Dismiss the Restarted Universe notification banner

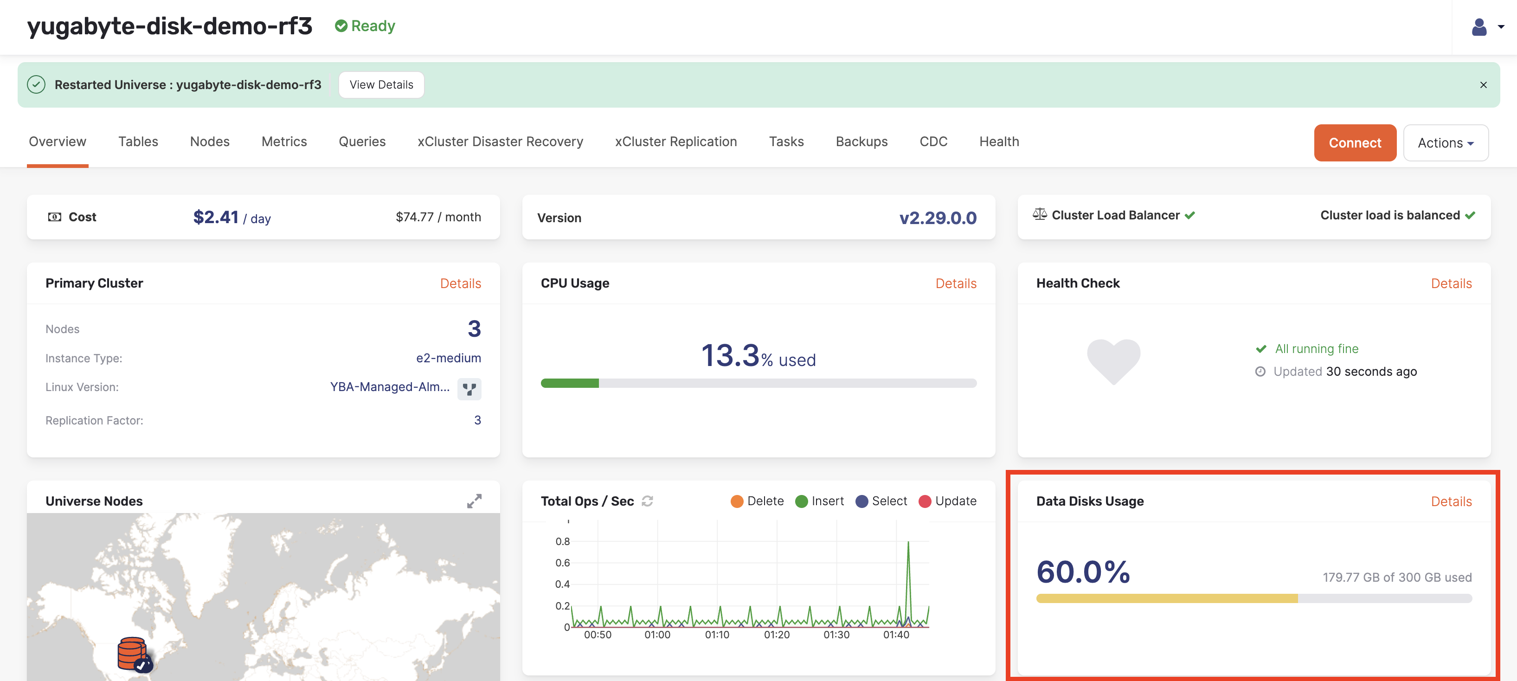[1483, 85]
